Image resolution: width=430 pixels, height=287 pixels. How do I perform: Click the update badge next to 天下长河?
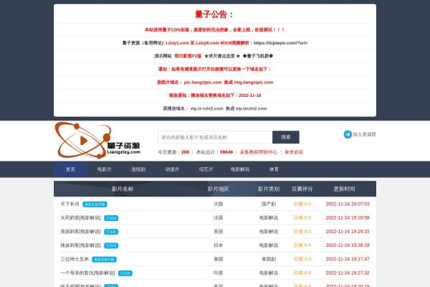pos(95,204)
